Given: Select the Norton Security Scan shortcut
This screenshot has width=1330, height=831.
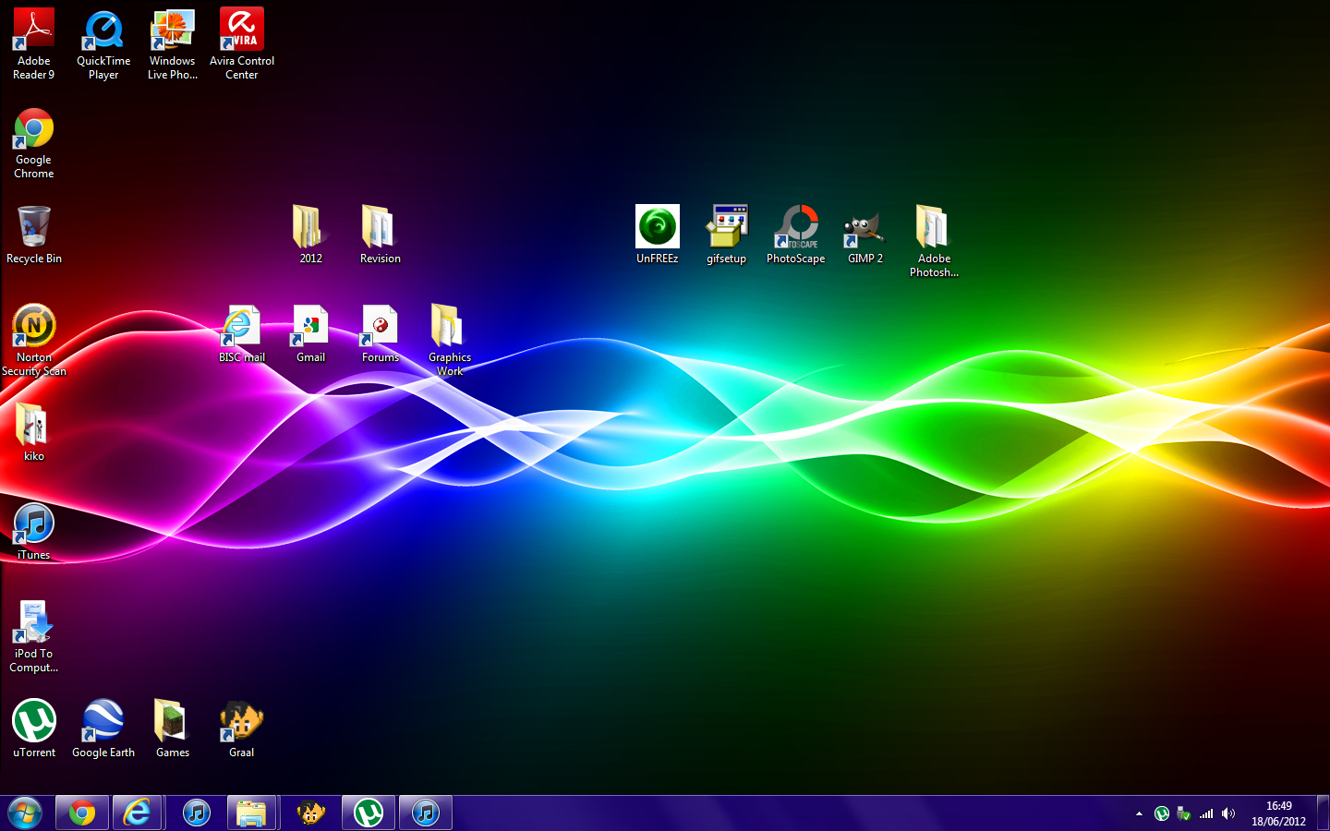Looking at the screenshot, I should [x=34, y=326].
